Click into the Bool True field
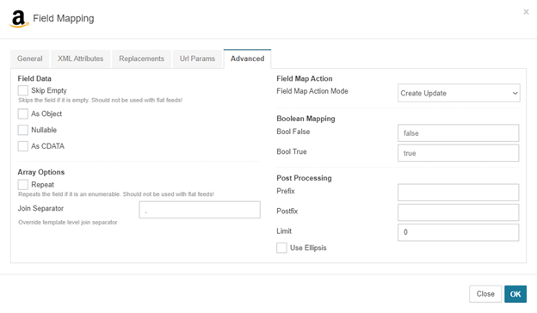The height and width of the screenshot is (313, 537). tap(458, 153)
